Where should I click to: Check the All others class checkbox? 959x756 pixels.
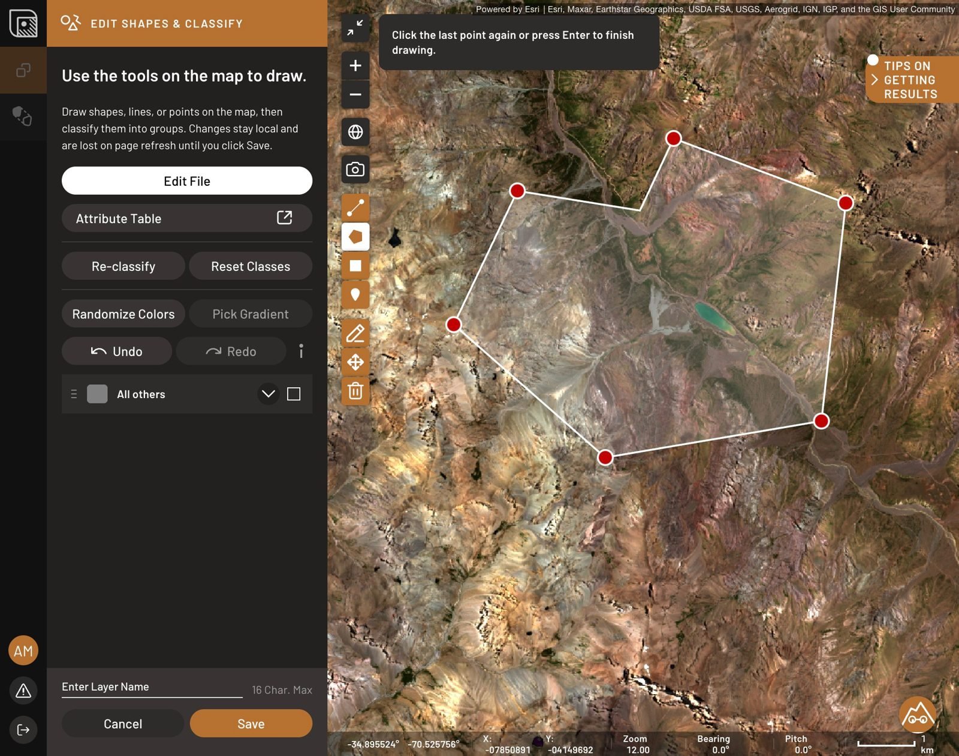tap(294, 394)
